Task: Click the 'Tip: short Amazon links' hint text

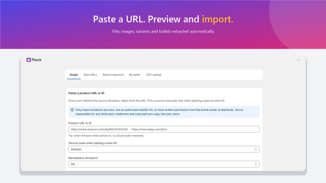Action: [106, 135]
